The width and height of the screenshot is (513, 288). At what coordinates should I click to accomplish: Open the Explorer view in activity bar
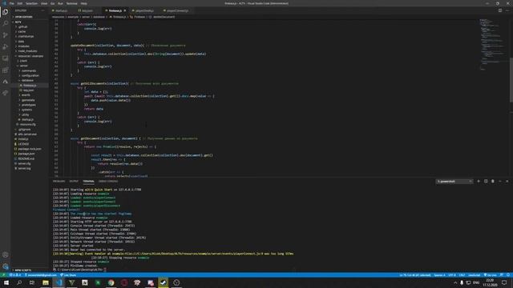click(x=6, y=12)
